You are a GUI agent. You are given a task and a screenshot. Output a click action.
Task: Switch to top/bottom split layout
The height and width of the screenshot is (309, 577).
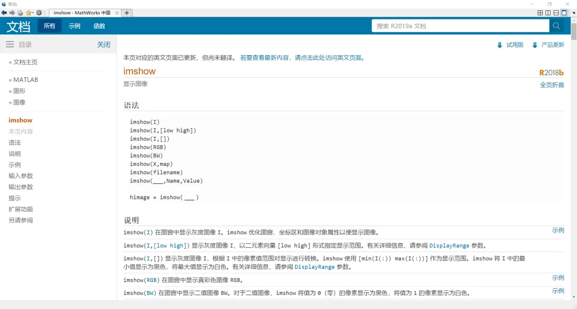pos(556,13)
